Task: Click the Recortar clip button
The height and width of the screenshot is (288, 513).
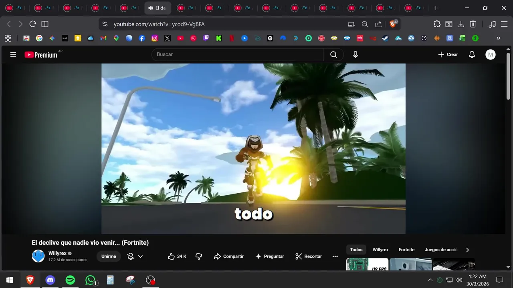Action: click(x=309, y=256)
